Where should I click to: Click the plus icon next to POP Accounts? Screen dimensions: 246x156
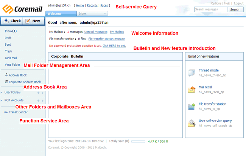[38, 100]
